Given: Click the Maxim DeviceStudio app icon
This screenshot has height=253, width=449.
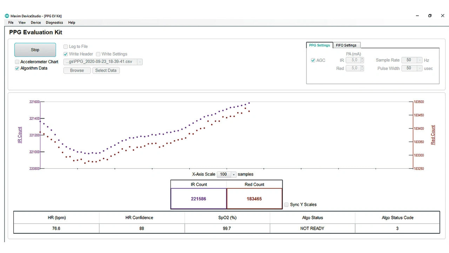Looking at the screenshot, I should (7, 16).
